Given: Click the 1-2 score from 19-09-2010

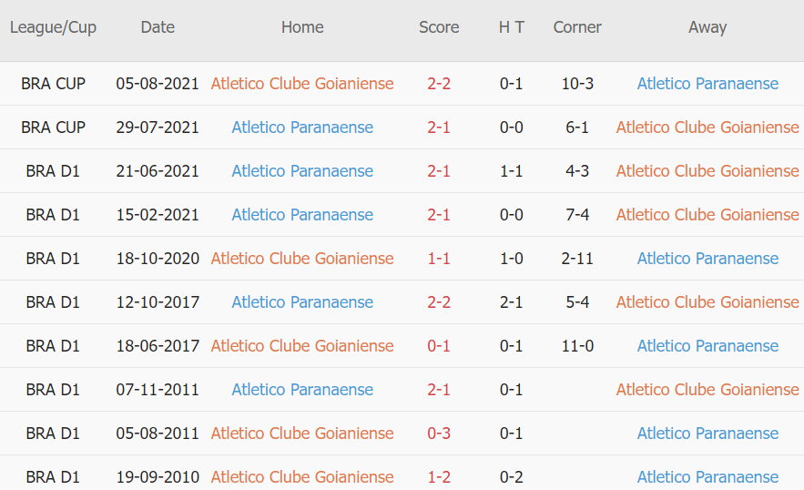Looking at the screenshot, I should pos(439,476).
